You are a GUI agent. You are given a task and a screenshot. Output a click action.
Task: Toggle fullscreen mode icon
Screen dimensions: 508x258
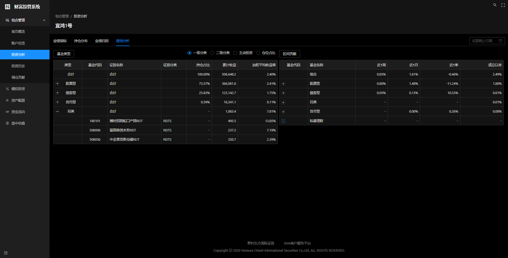pos(503,5)
